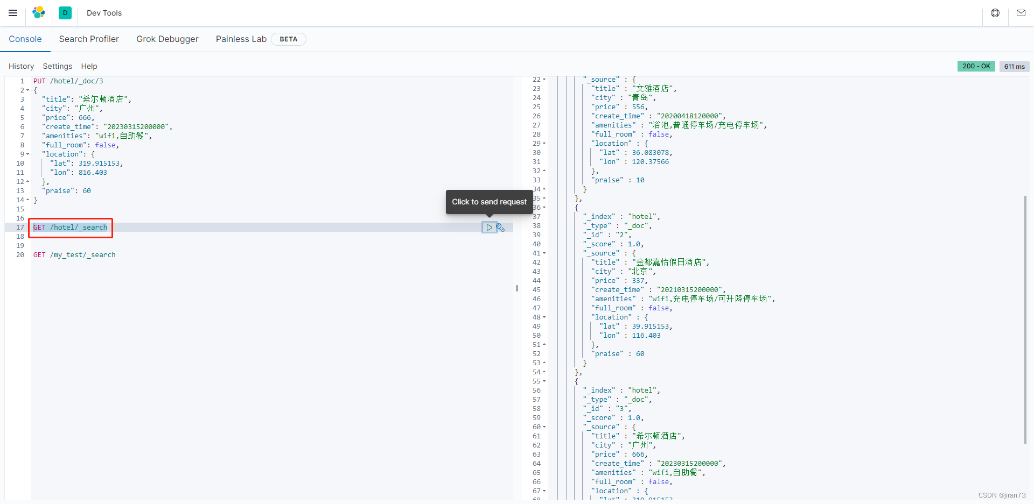Viewport: 1034px width, 504px height.
Task: Open the History panel
Action: (x=22, y=66)
